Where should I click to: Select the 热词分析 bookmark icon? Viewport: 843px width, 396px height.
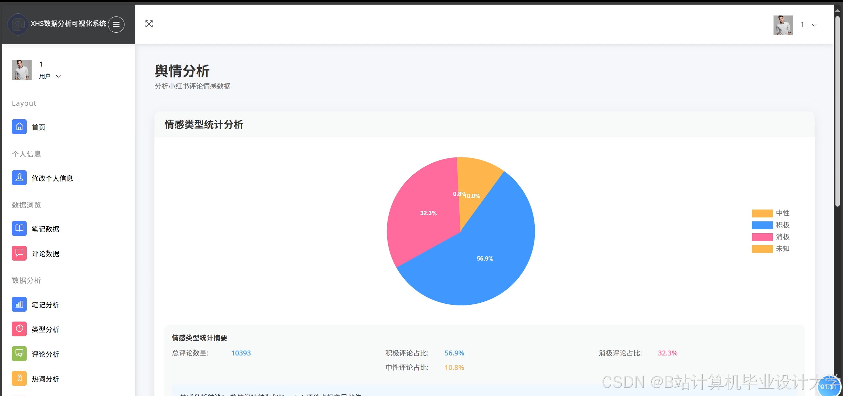pos(19,378)
